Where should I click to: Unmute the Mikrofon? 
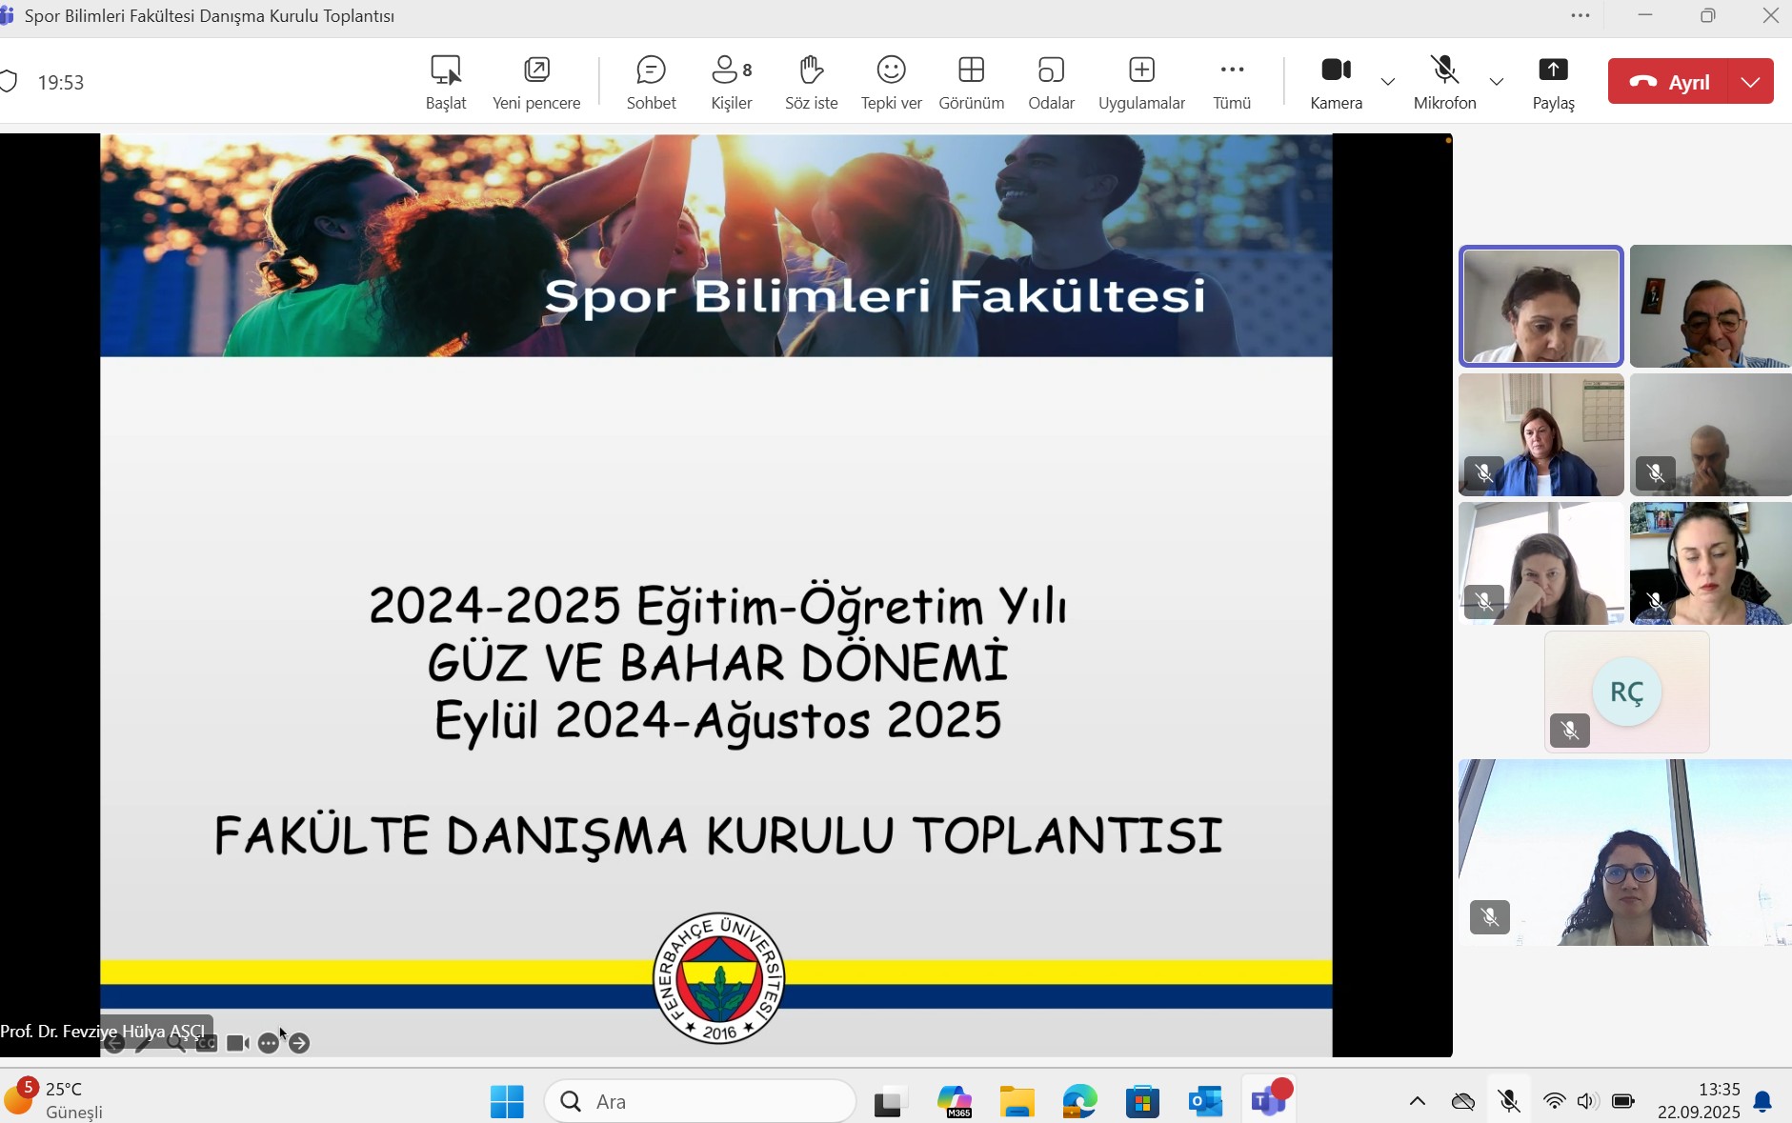[x=1444, y=82]
